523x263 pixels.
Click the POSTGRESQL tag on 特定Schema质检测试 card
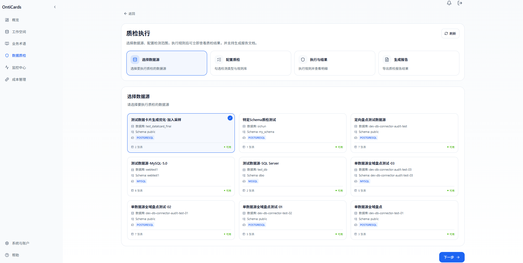coord(256,138)
